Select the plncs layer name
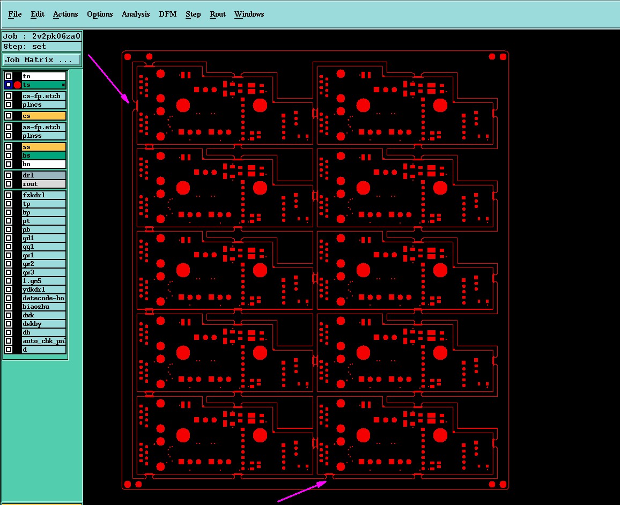The image size is (620, 505). coord(43,105)
